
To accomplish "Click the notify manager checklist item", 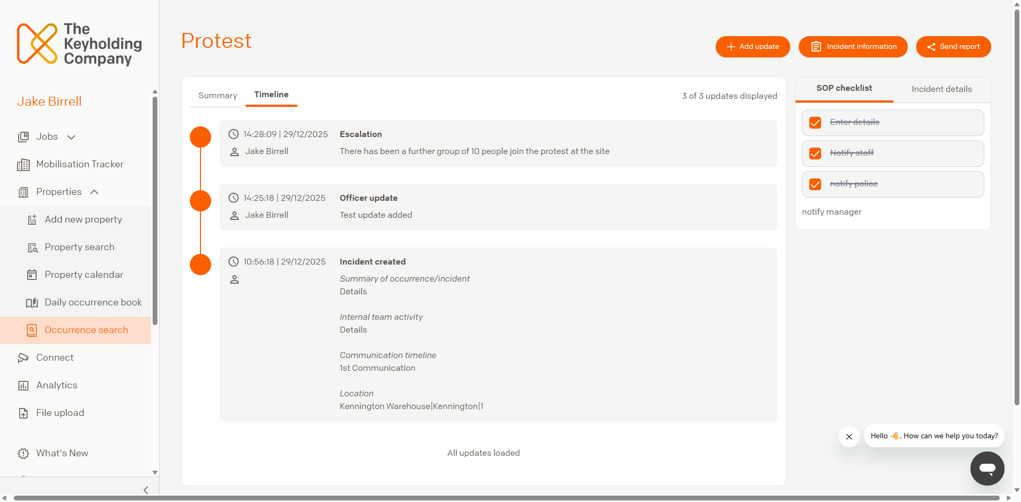I will [x=832, y=212].
